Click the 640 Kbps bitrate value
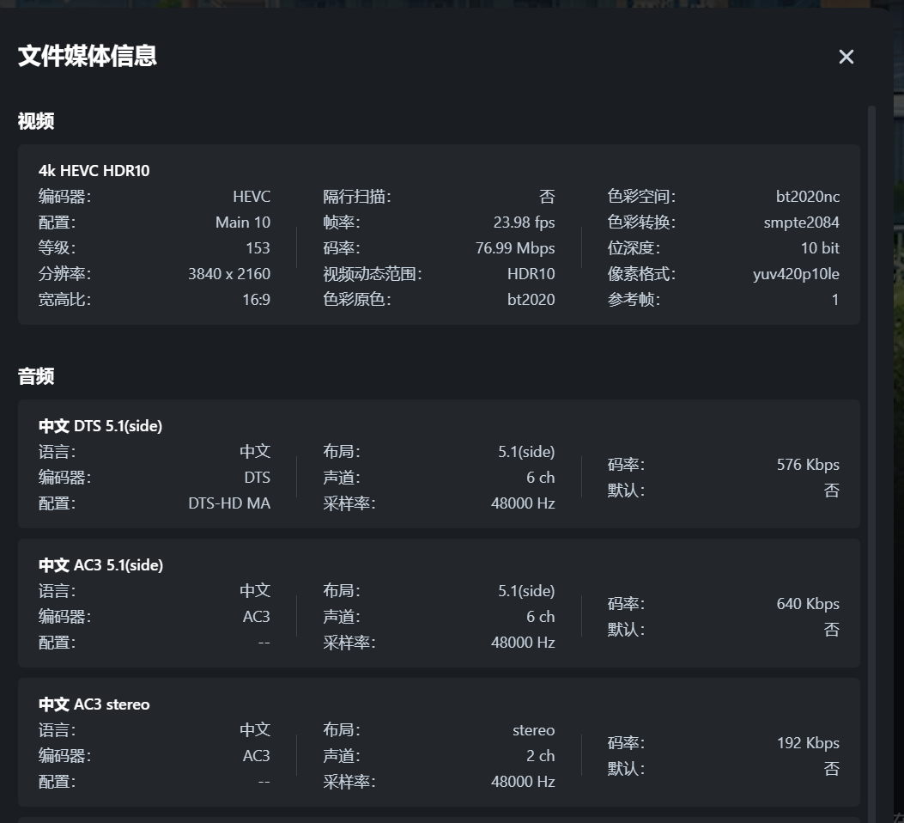The height and width of the screenshot is (823, 904). click(x=808, y=604)
